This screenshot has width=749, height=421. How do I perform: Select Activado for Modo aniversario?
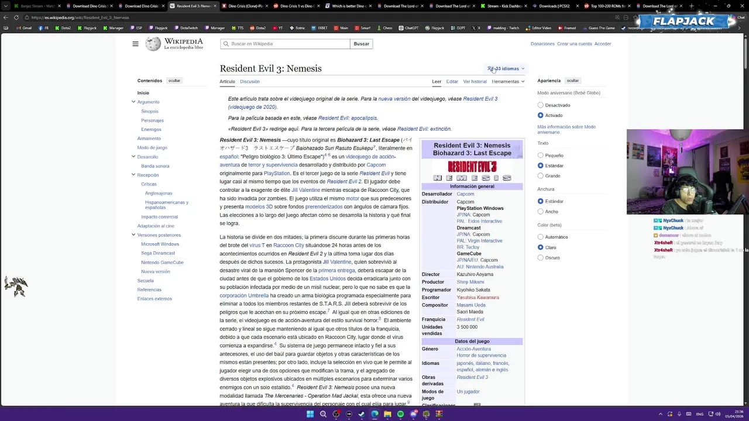coord(541,115)
